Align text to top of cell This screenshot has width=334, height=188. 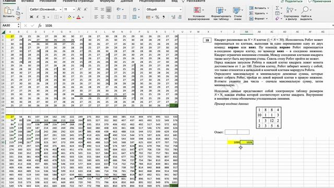pos(96,9)
